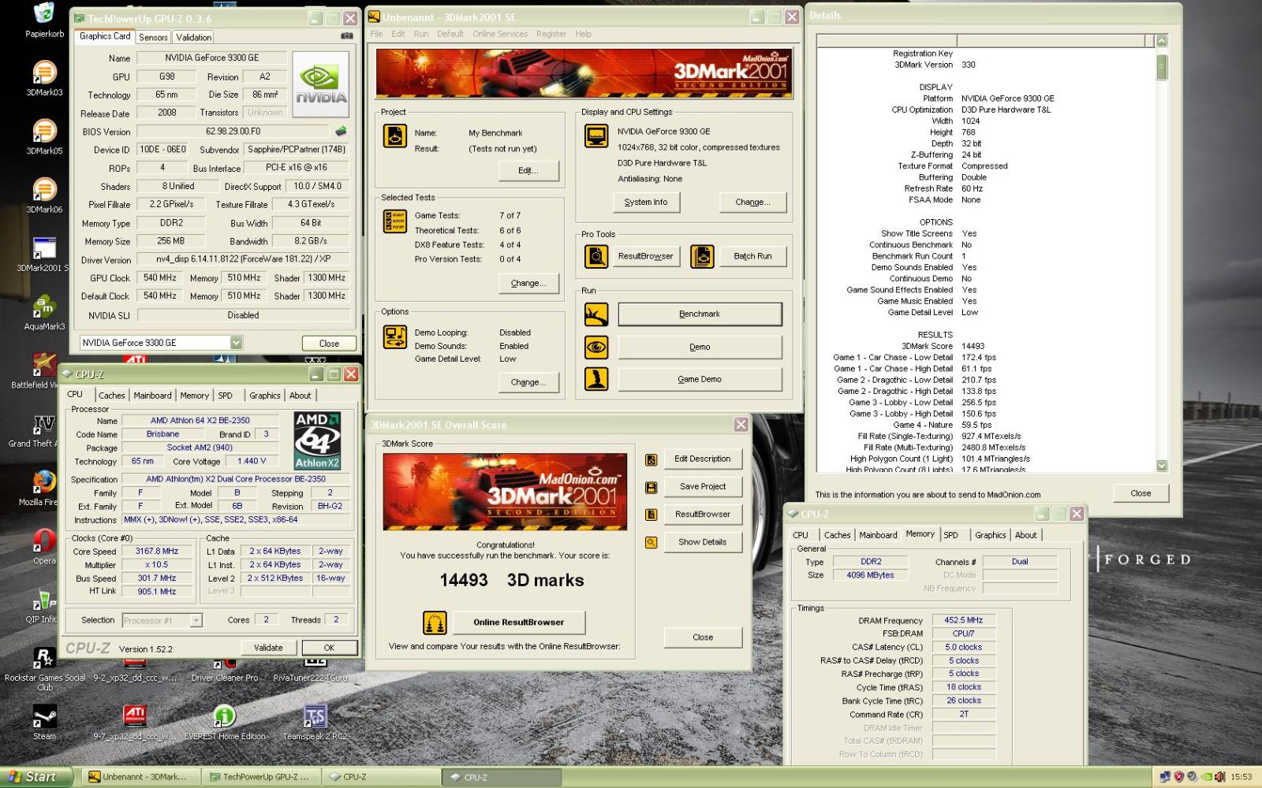Click Edit... button in Project section
Viewport: 1262px width, 788px height.
pyautogui.click(x=528, y=170)
